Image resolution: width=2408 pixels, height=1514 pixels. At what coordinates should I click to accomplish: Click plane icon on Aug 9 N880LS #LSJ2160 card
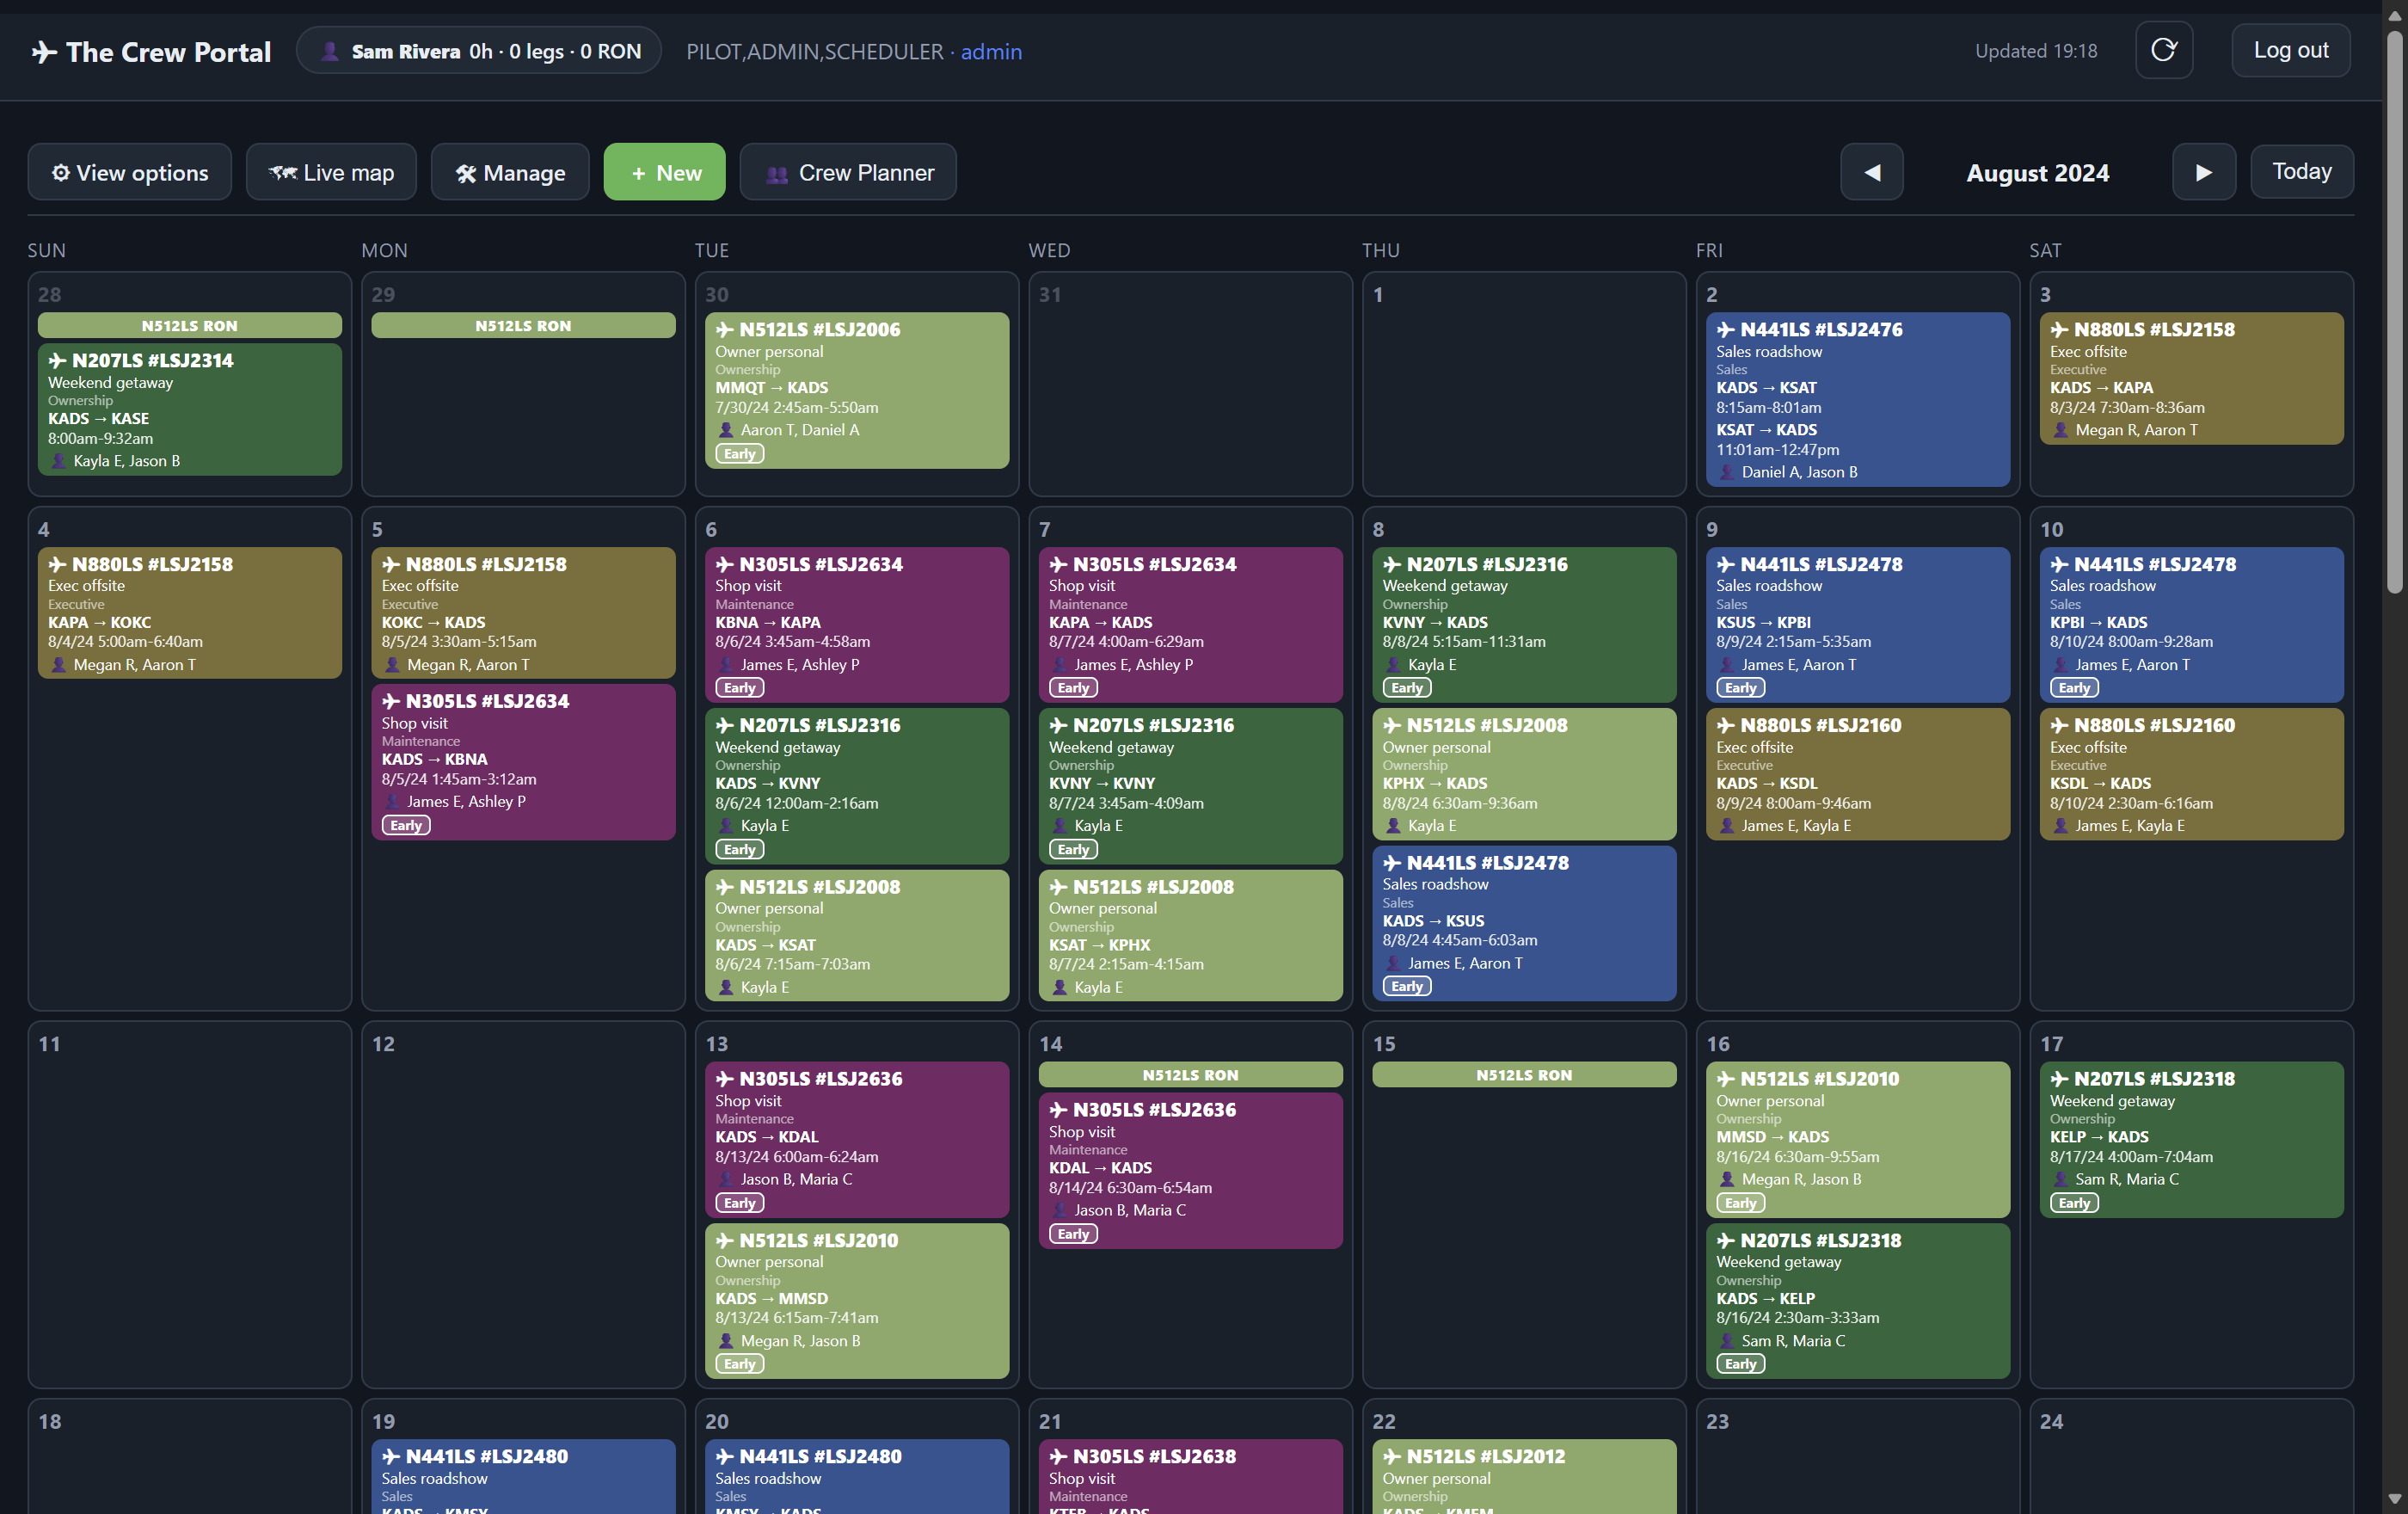(1726, 725)
